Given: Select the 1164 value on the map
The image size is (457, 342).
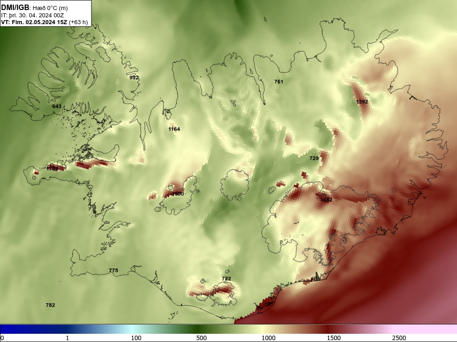Looking at the screenshot, I should point(174,129).
